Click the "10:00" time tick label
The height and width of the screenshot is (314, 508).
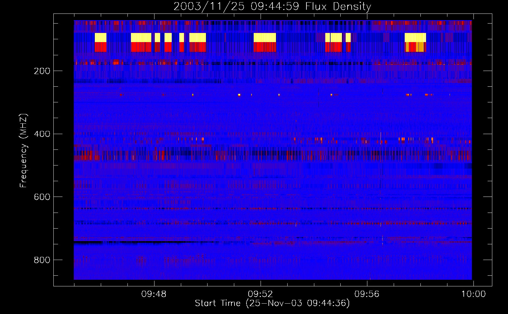coord(473,294)
